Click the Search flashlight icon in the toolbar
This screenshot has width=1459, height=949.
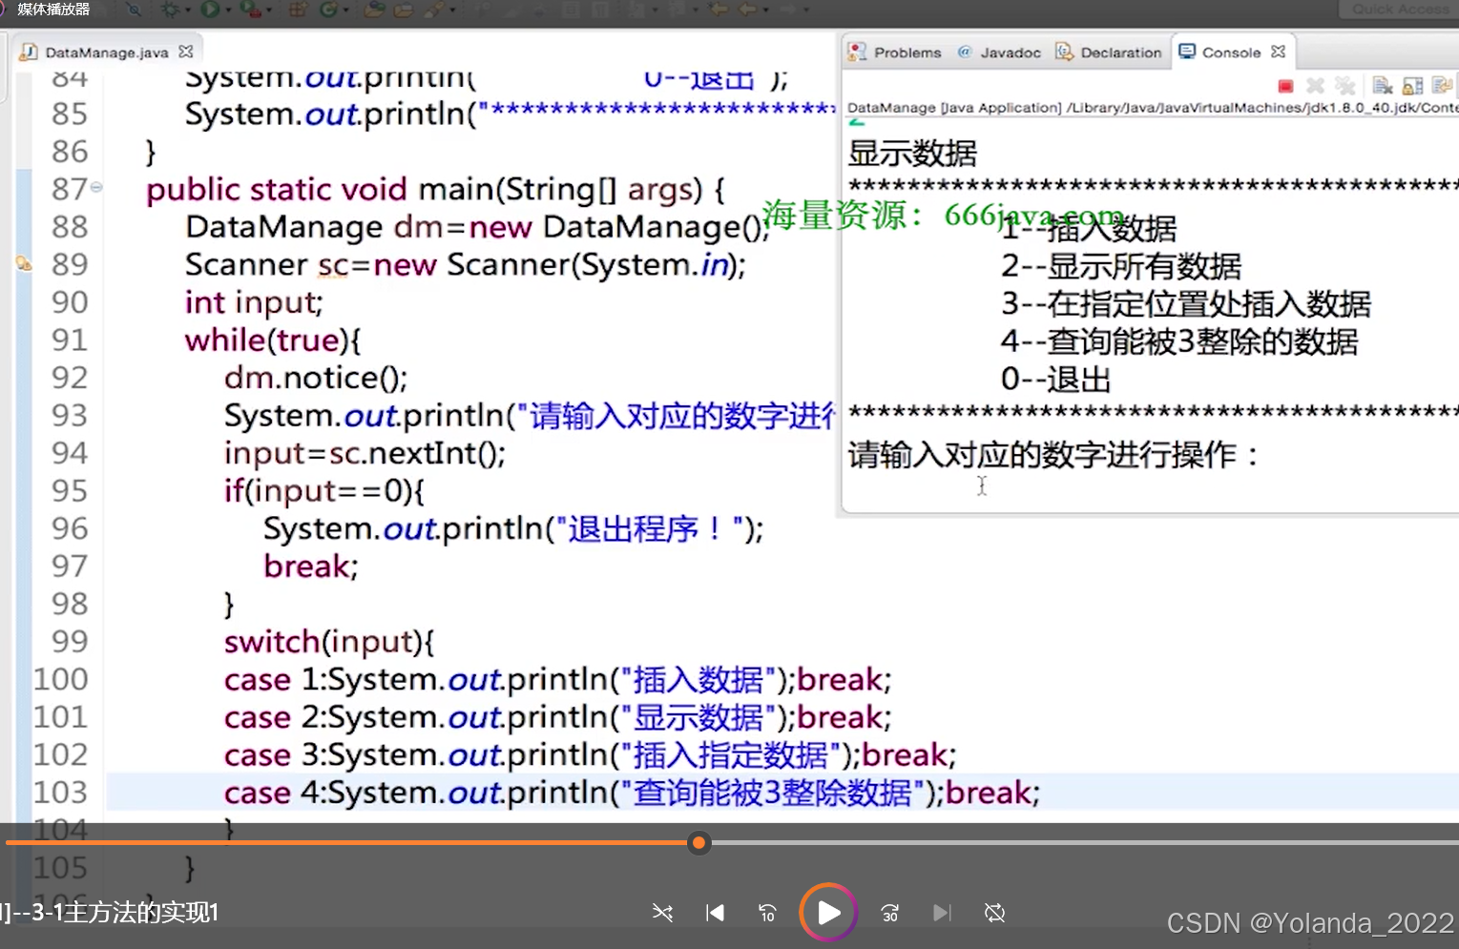pyautogui.click(x=434, y=9)
